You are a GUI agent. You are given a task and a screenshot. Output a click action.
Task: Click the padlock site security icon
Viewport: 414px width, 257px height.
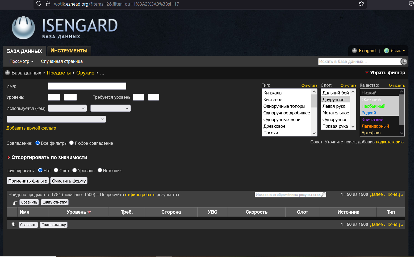[x=48, y=4]
